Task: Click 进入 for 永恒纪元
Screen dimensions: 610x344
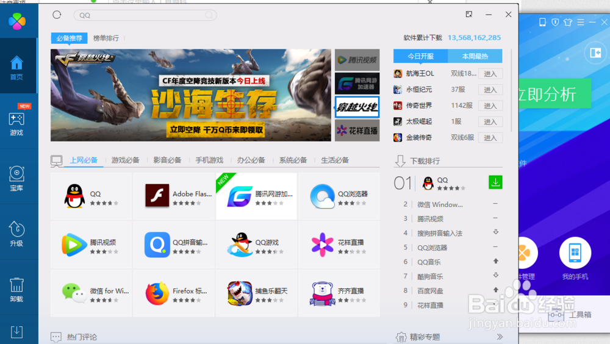Action: (x=490, y=90)
